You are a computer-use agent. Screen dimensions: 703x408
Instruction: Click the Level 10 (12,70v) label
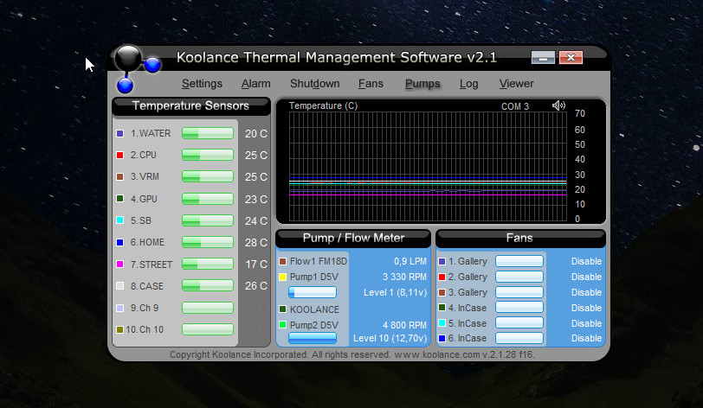(390, 338)
